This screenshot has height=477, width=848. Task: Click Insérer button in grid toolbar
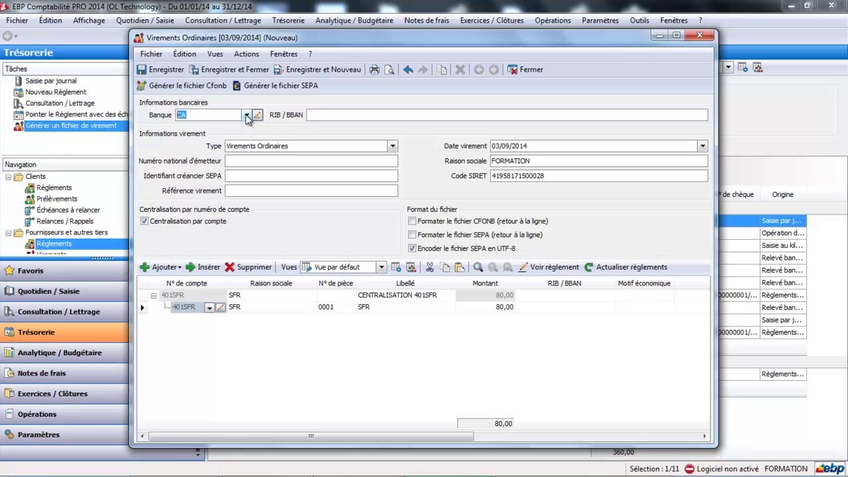pos(203,267)
